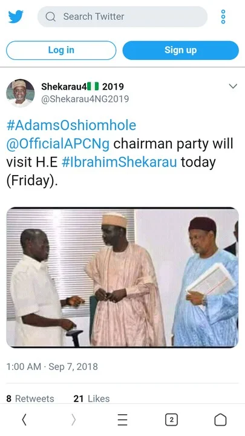Enlarge the tweet photo

[x=122, y=277]
